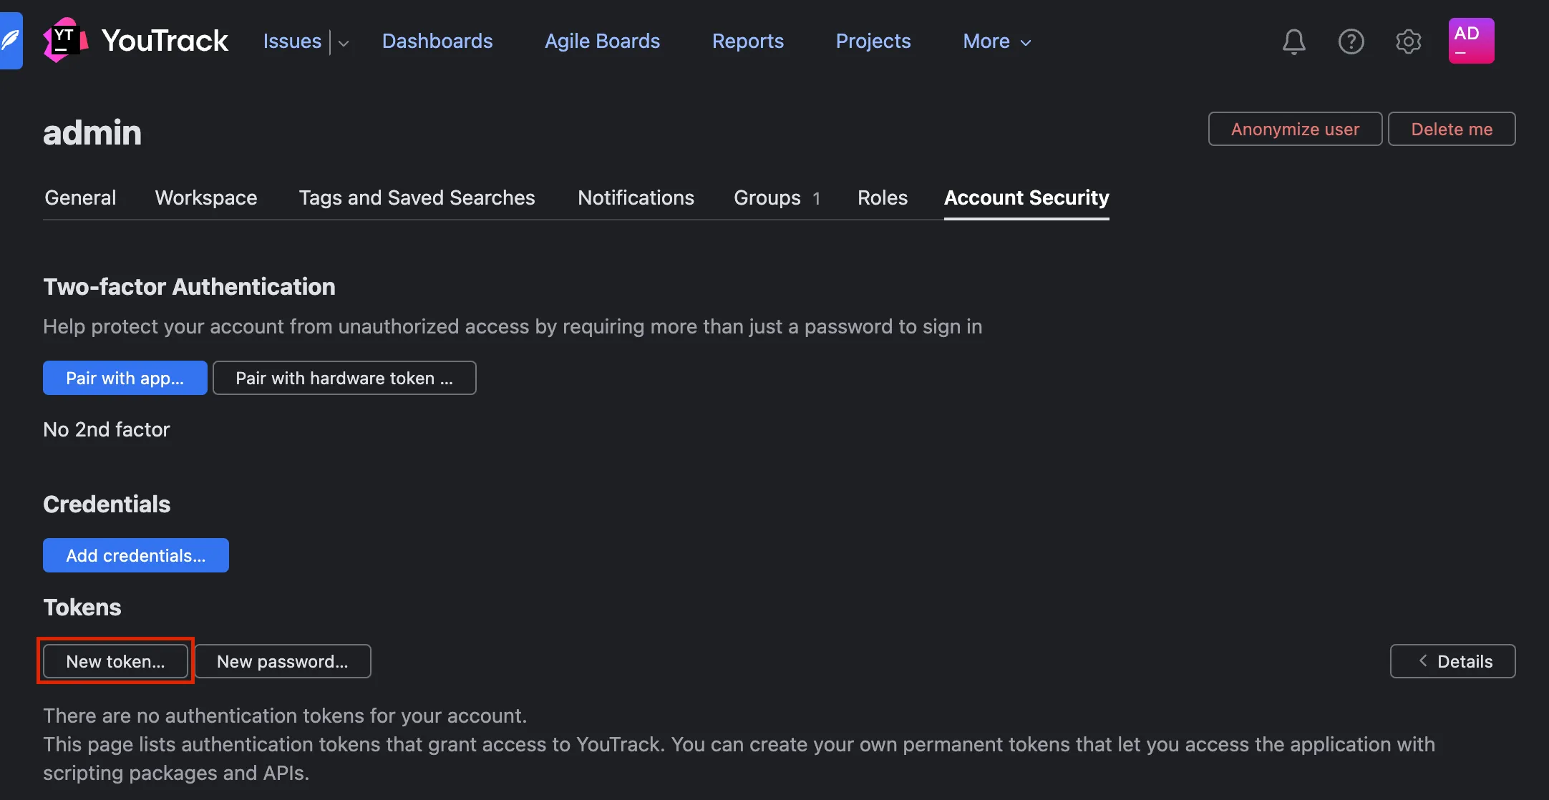1549x800 pixels.
Task: Click the YouTrack logo icon
Action: click(66, 41)
